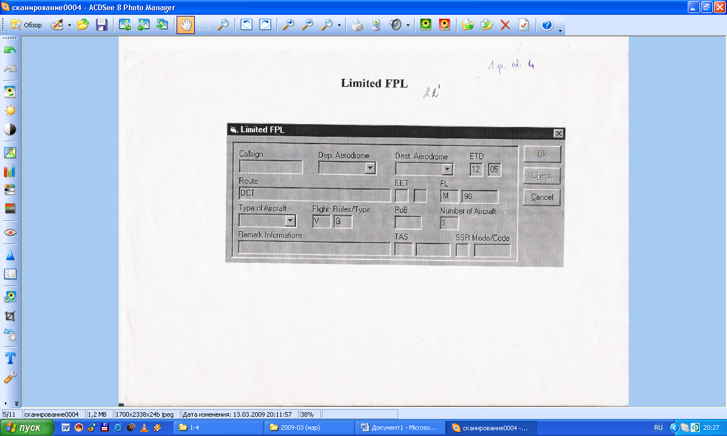Select the Add Text T tool
The image size is (727, 436).
click(x=10, y=358)
